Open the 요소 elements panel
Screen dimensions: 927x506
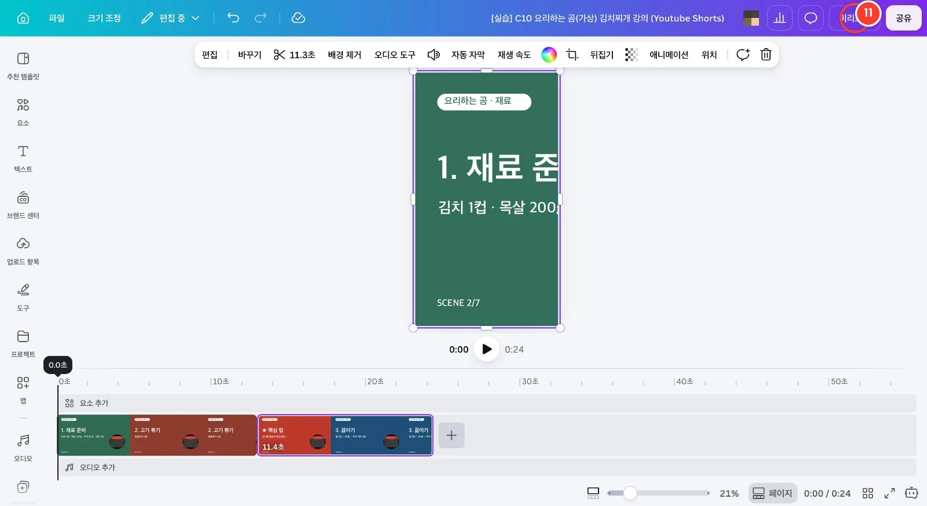click(x=23, y=112)
